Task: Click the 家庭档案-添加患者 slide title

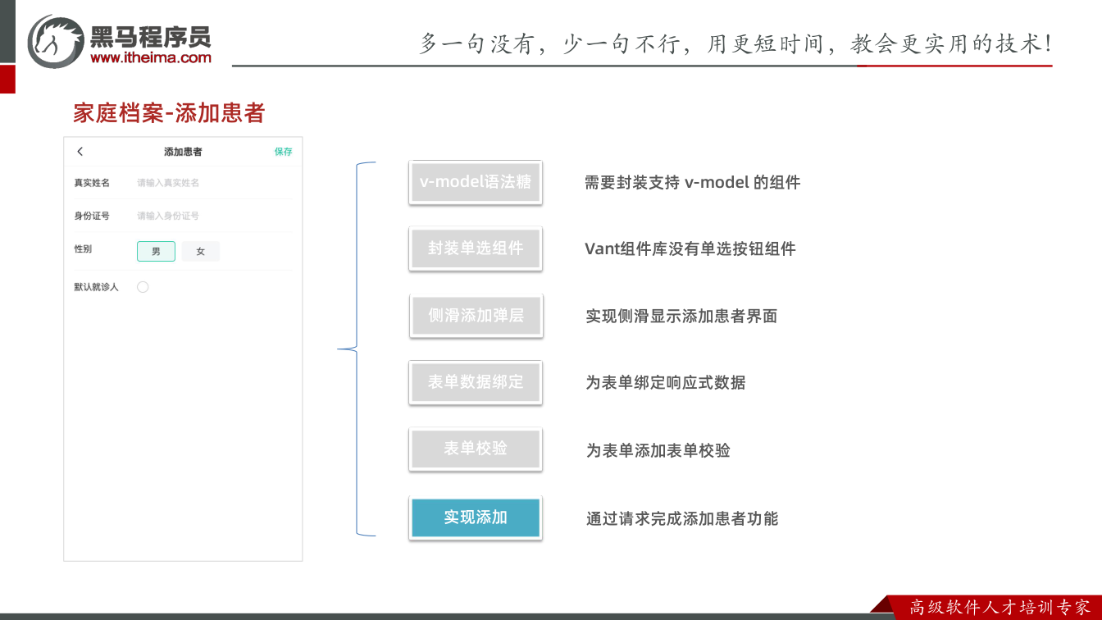Action: (169, 113)
